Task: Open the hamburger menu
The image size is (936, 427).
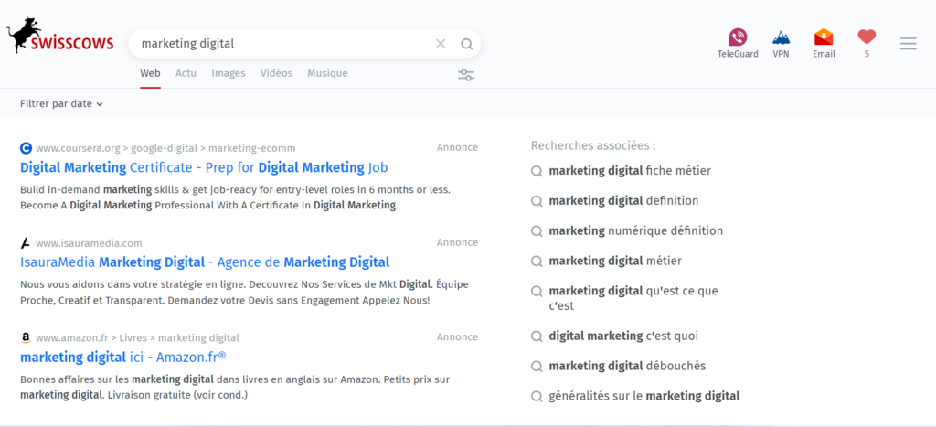Action: [908, 44]
